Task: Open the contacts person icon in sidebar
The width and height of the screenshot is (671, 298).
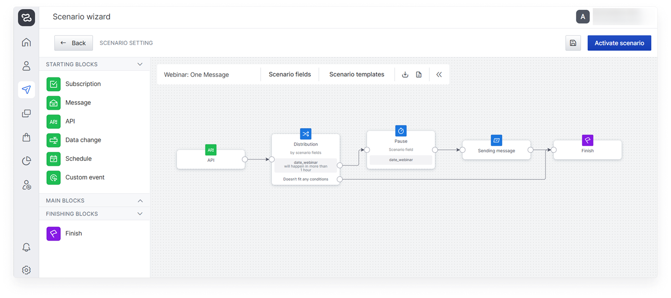Action: point(26,66)
